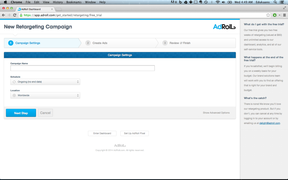Click the green extension icon in toolbar
Screen dimensions: 288x180
pos(274,15)
